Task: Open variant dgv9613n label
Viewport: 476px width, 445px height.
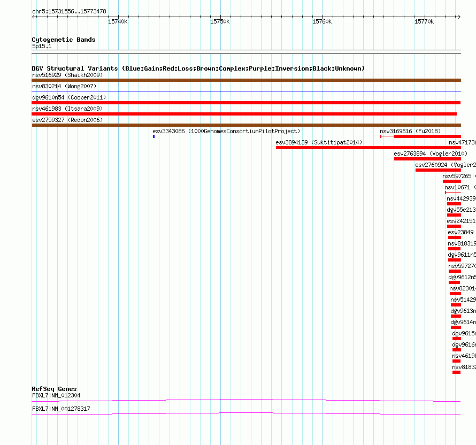Action: 463,311
